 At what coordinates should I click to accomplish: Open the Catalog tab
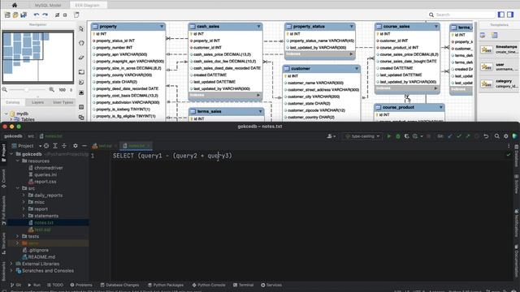click(x=13, y=102)
